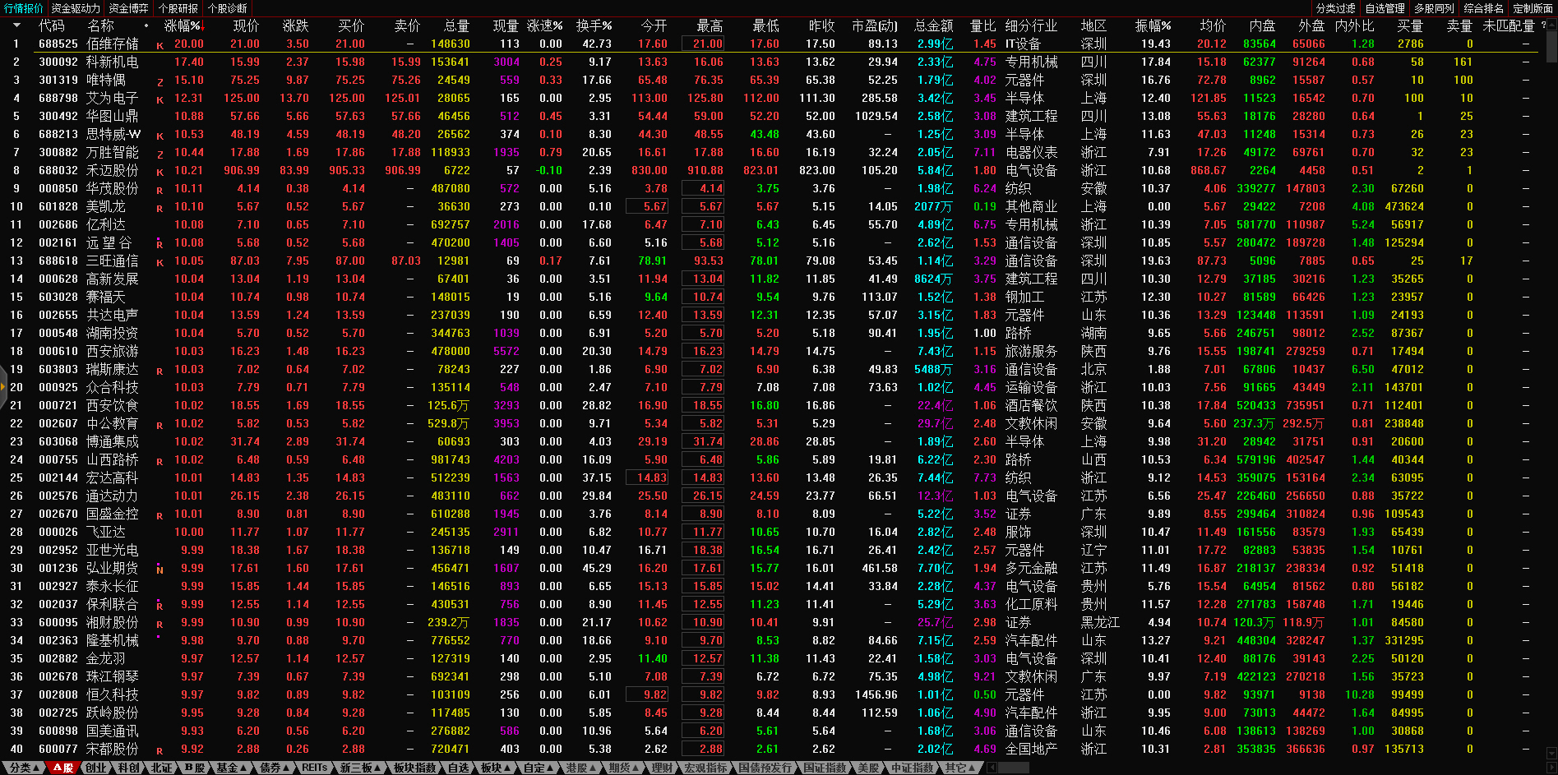Click the dropdown triangle left of 代码 header
Viewport: 1558px width, 775px height.
[x=16, y=25]
